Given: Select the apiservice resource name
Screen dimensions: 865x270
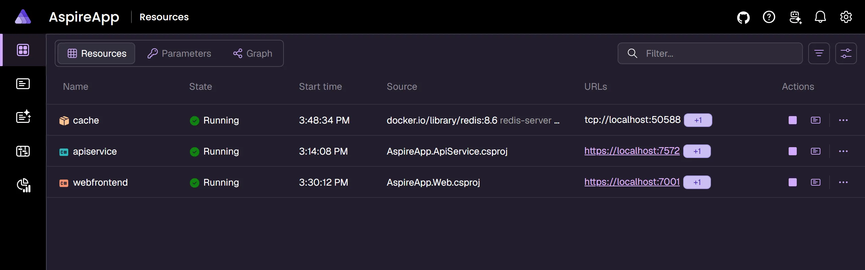Looking at the screenshot, I should pos(95,152).
